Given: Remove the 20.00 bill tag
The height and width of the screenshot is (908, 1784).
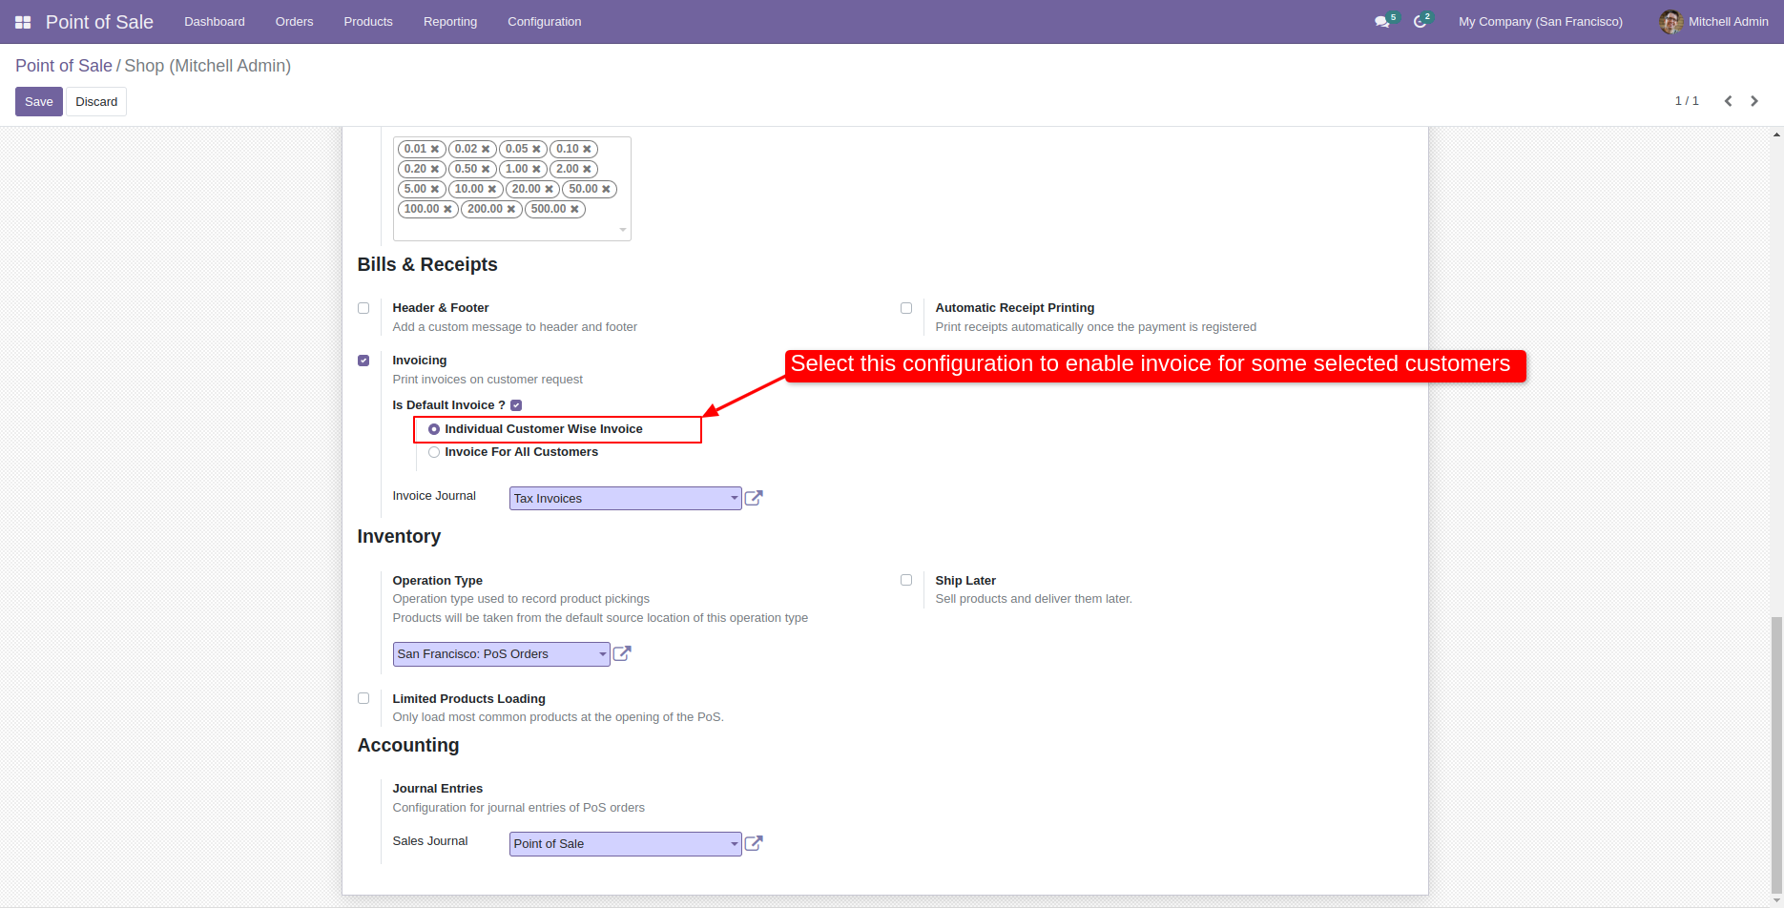Looking at the screenshot, I should tap(549, 189).
